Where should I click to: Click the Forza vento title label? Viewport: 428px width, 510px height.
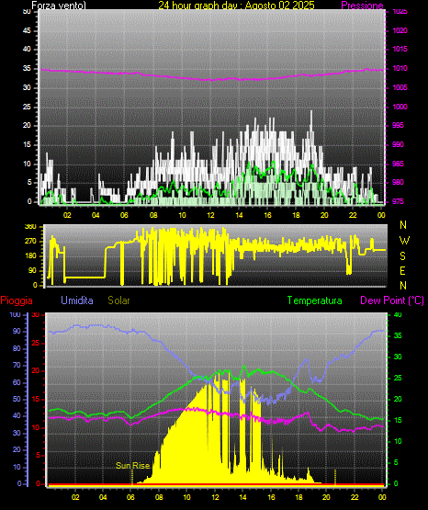click(59, 6)
